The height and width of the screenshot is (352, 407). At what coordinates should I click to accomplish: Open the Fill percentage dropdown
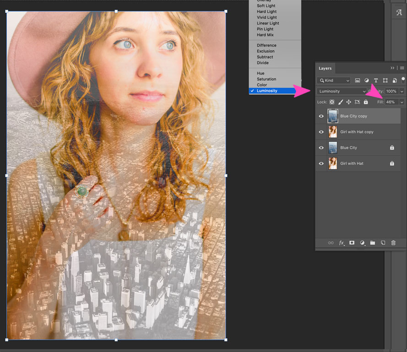(402, 102)
